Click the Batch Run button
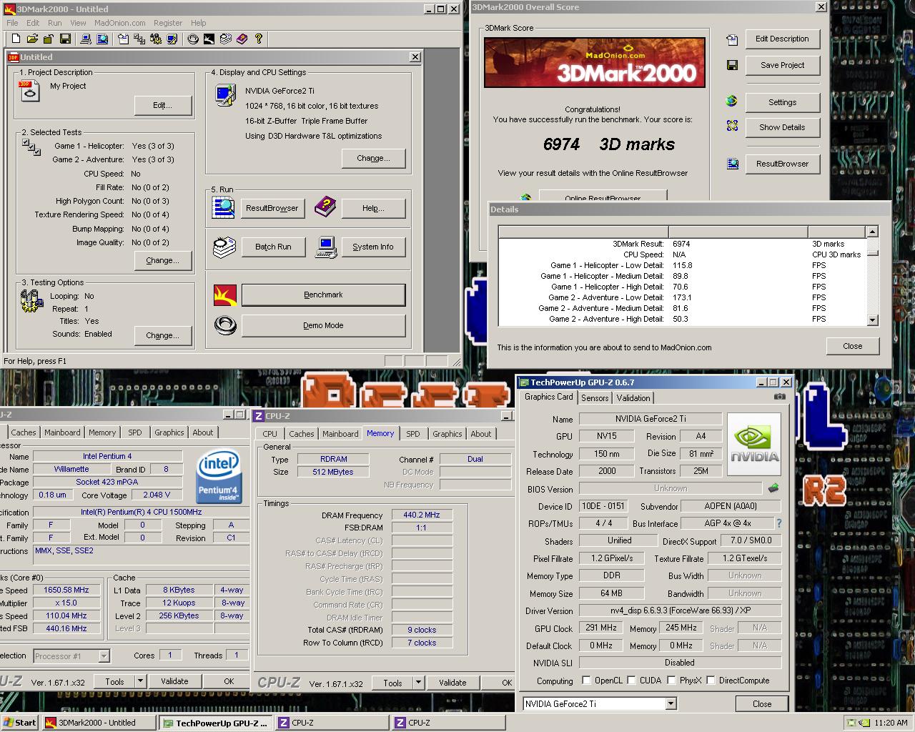Image resolution: width=915 pixels, height=732 pixels. pyautogui.click(x=273, y=247)
